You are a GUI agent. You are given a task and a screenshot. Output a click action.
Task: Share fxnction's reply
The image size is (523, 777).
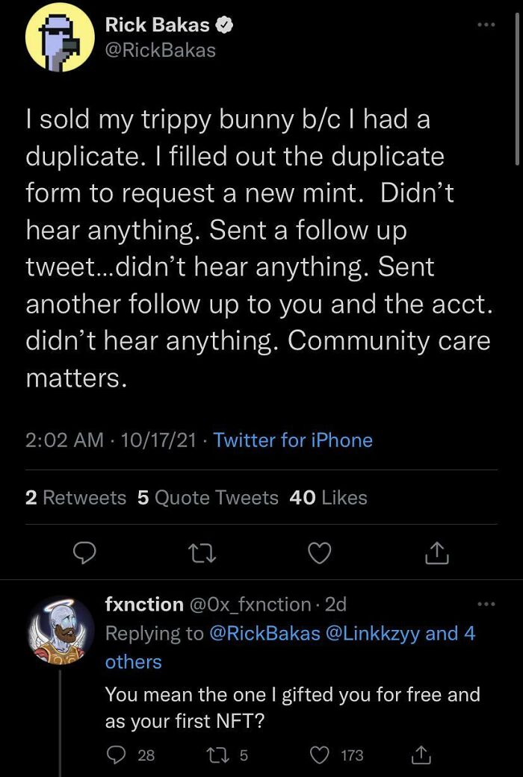click(x=421, y=755)
